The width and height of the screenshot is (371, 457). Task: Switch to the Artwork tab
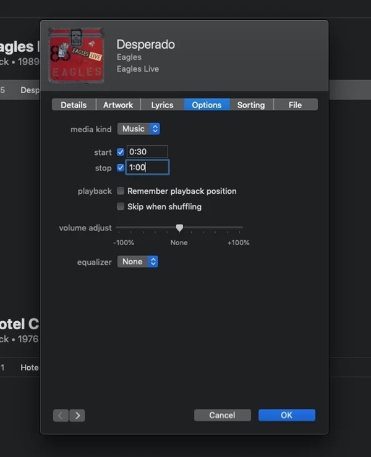tap(118, 105)
